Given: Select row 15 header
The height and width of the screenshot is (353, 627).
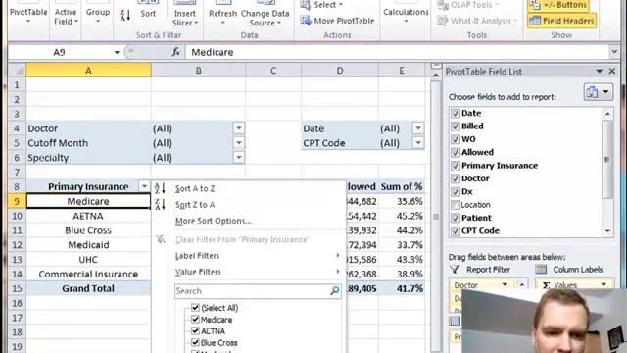Looking at the screenshot, I should coord(17,288).
